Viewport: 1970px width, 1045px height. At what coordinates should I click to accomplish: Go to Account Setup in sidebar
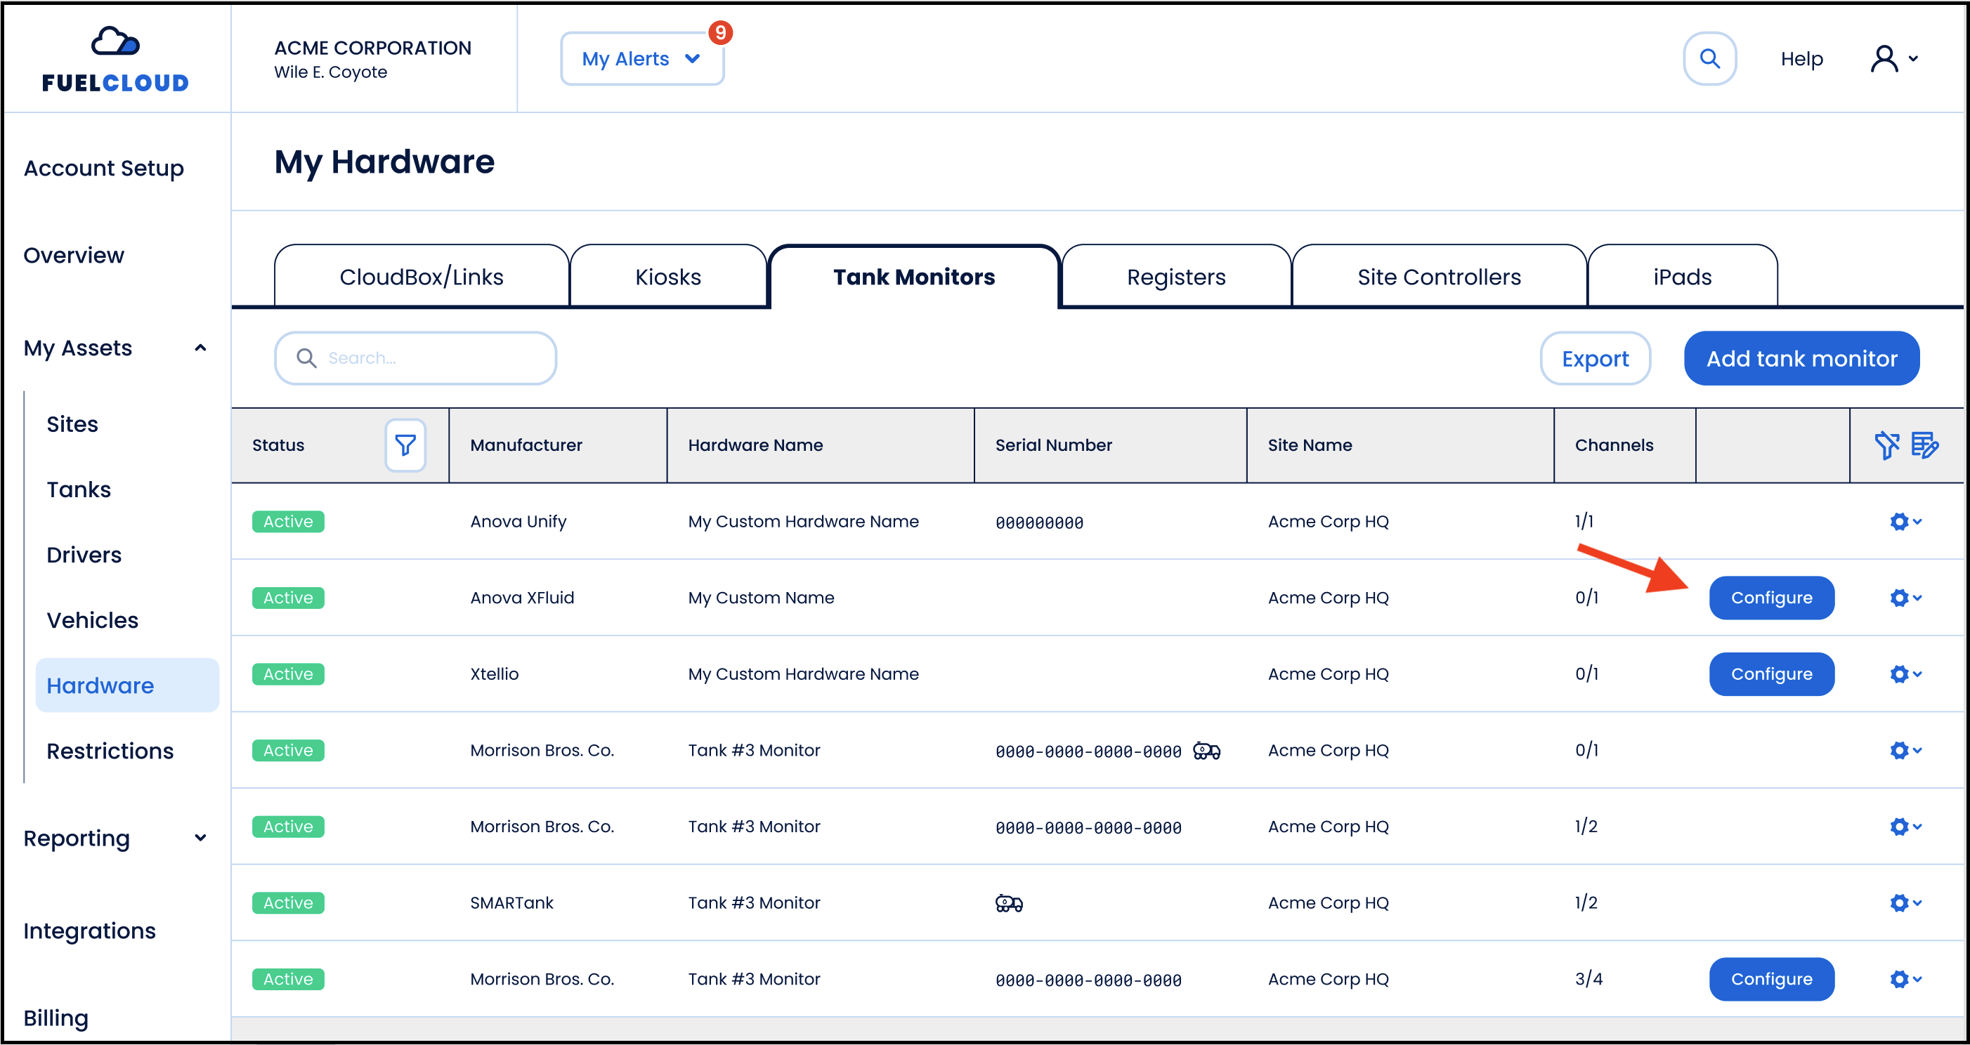point(104,168)
